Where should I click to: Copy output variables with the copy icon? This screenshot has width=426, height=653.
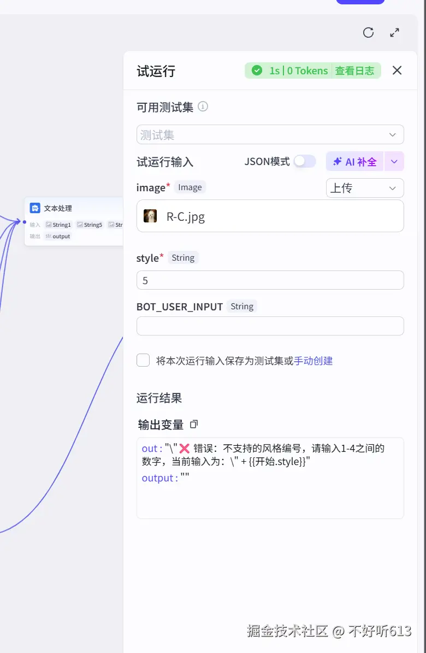click(x=194, y=425)
